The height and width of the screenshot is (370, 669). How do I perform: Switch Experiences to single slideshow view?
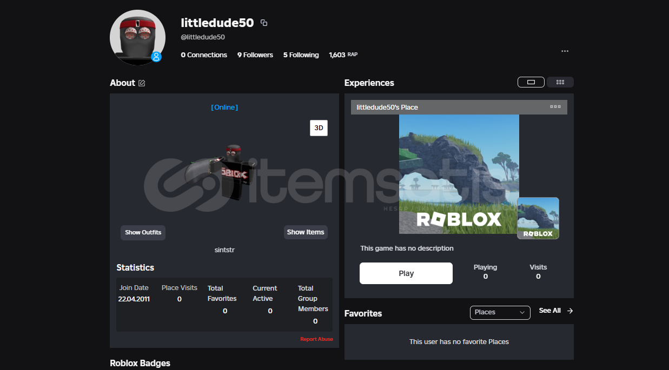click(531, 82)
